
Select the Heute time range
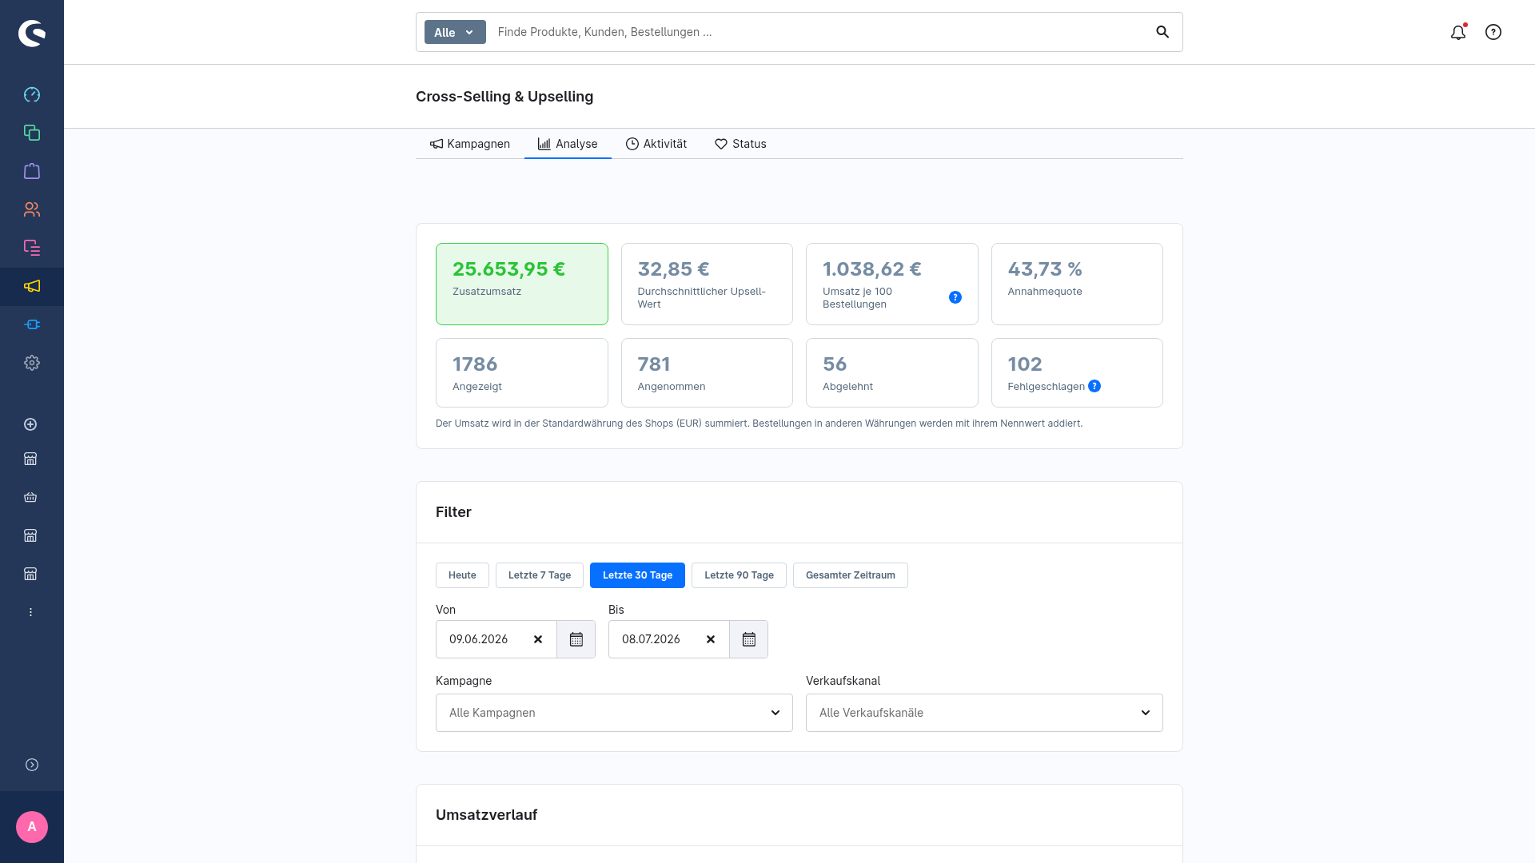tap(462, 575)
